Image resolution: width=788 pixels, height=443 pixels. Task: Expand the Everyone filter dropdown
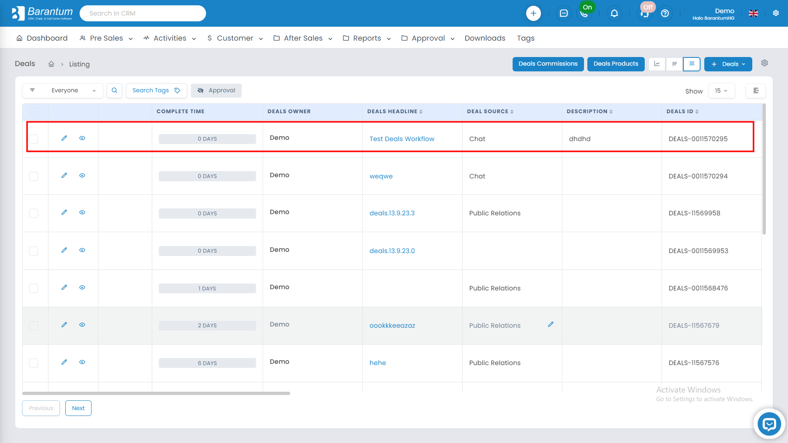[64, 91]
